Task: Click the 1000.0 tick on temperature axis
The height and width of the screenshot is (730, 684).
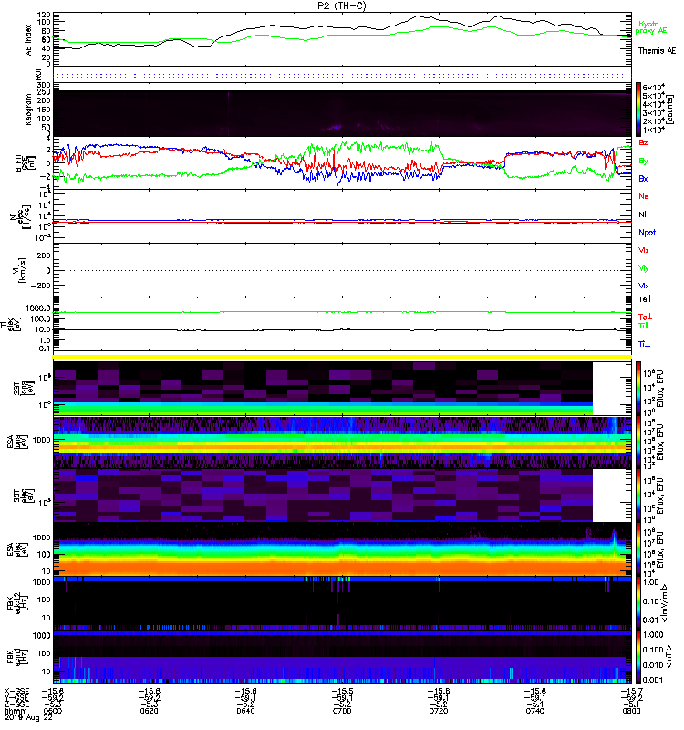Action: (38, 308)
